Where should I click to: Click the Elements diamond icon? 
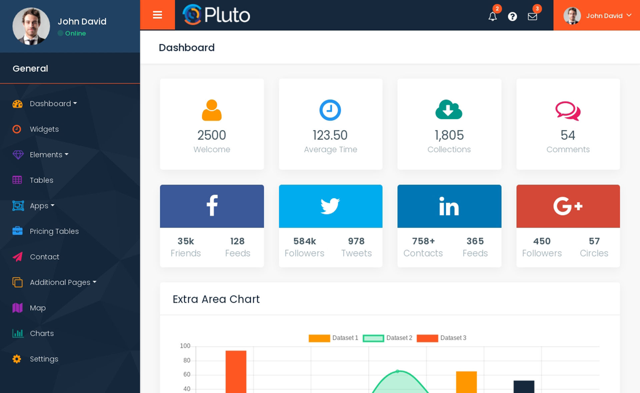pyautogui.click(x=17, y=155)
